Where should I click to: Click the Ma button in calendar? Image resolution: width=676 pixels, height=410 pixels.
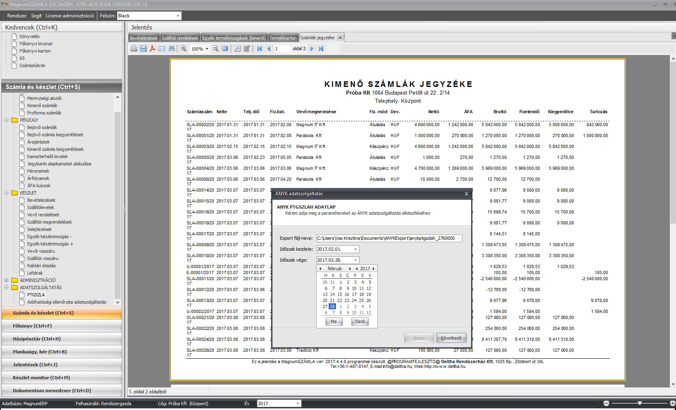pos(334,322)
